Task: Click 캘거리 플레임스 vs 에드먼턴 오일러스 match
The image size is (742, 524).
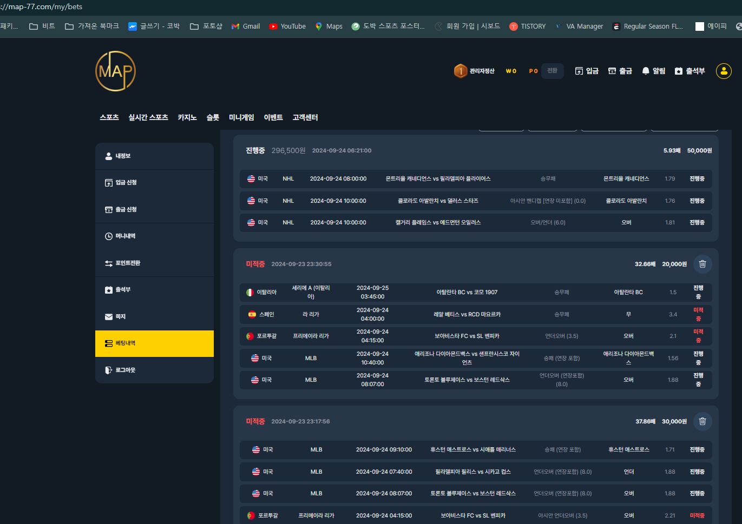Action: [438, 222]
